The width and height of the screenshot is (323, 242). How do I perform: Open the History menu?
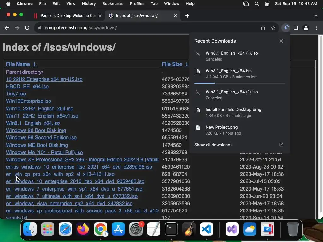pos(89,4)
